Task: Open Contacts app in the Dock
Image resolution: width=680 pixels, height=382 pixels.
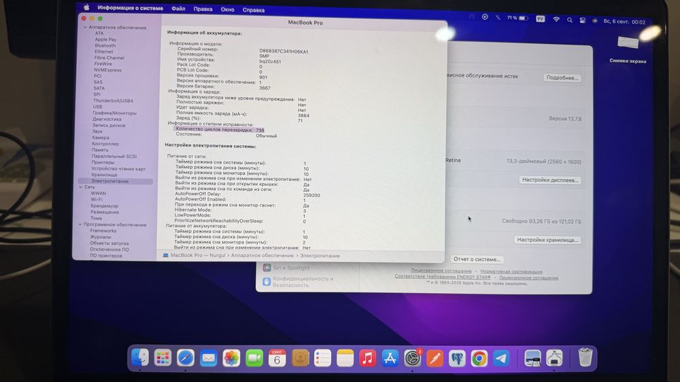Action: tap(300, 358)
